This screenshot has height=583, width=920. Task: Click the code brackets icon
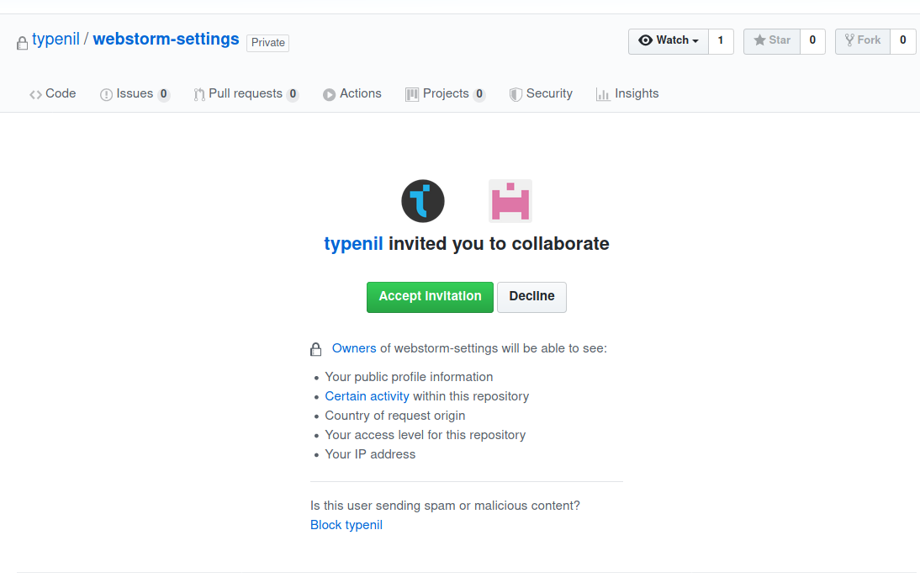coord(36,94)
